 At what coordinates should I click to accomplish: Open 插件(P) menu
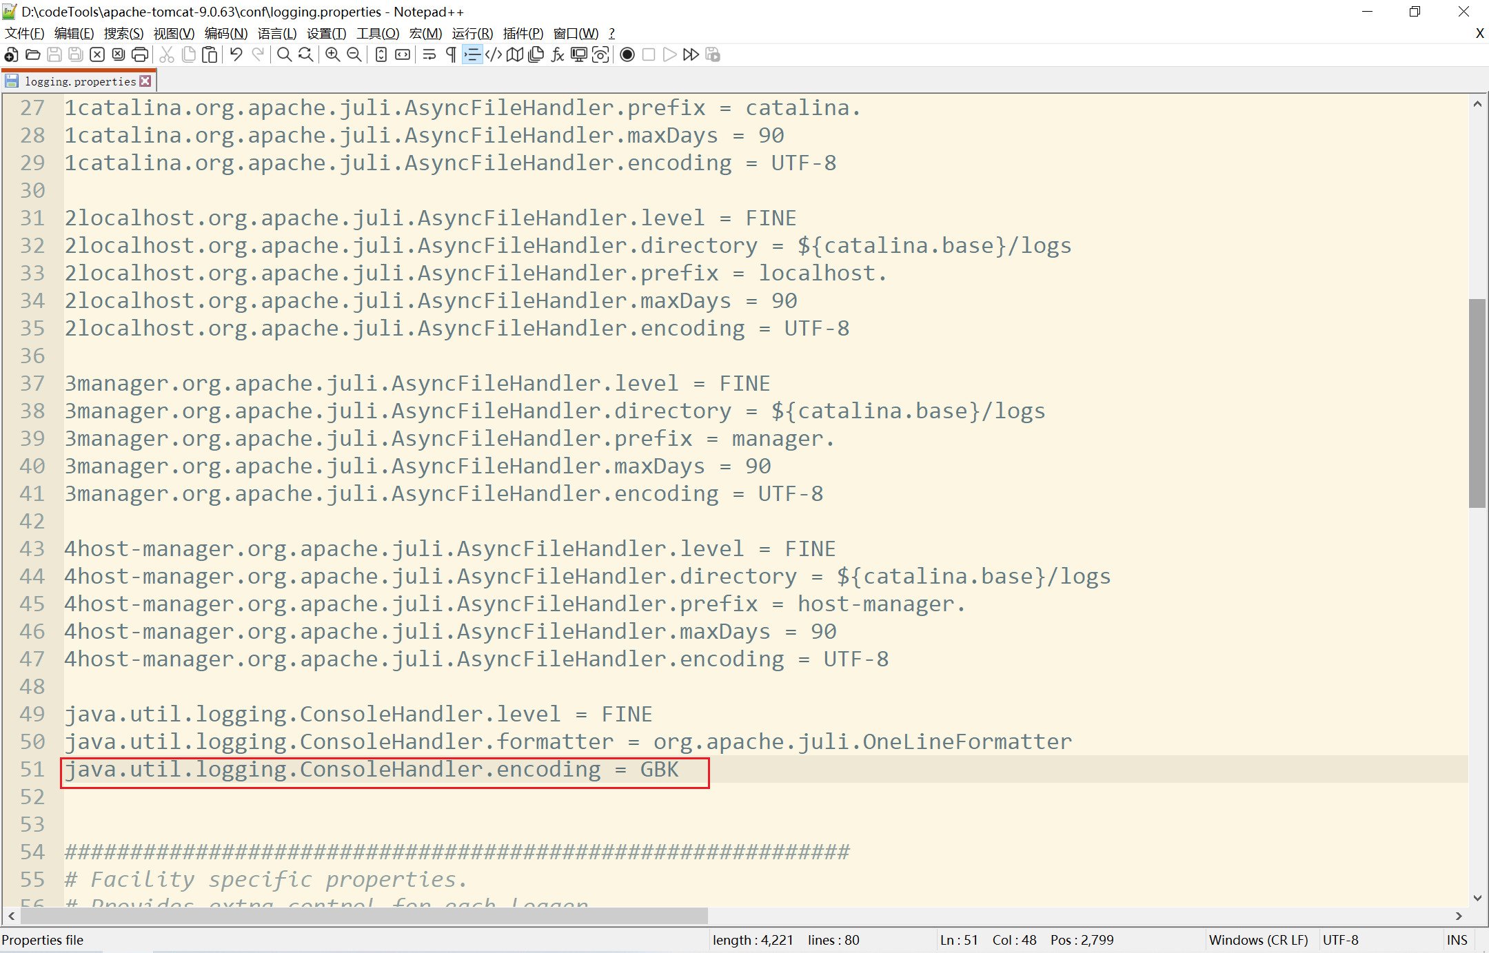click(x=523, y=34)
